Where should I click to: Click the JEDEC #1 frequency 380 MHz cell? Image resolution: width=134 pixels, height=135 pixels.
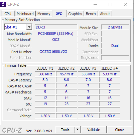pyautogui.click(x=45, y=74)
